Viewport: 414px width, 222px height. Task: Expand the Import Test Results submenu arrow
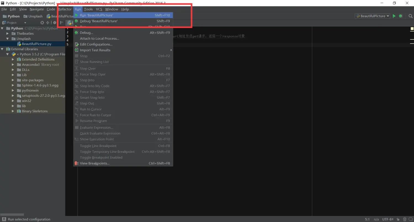click(171, 50)
